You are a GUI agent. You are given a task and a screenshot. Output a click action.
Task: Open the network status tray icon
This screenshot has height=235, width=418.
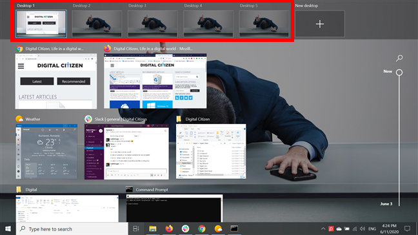click(x=355, y=229)
